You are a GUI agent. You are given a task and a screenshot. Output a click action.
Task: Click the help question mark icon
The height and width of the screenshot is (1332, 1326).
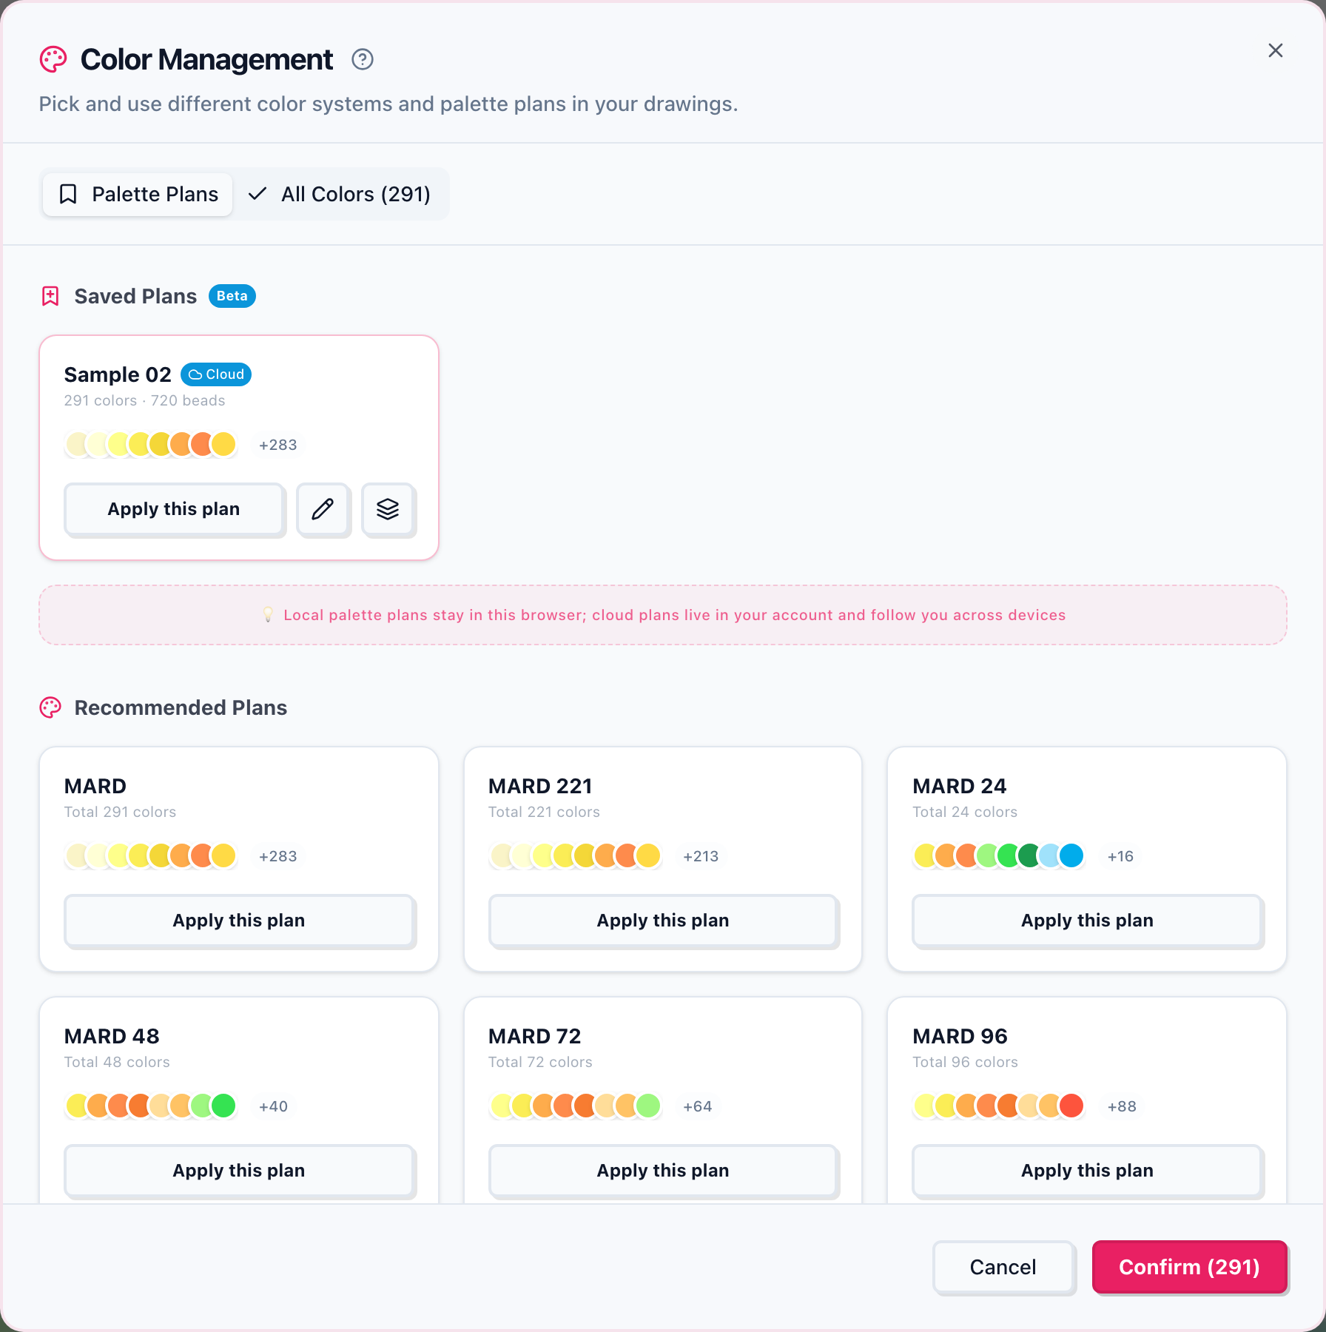click(363, 59)
